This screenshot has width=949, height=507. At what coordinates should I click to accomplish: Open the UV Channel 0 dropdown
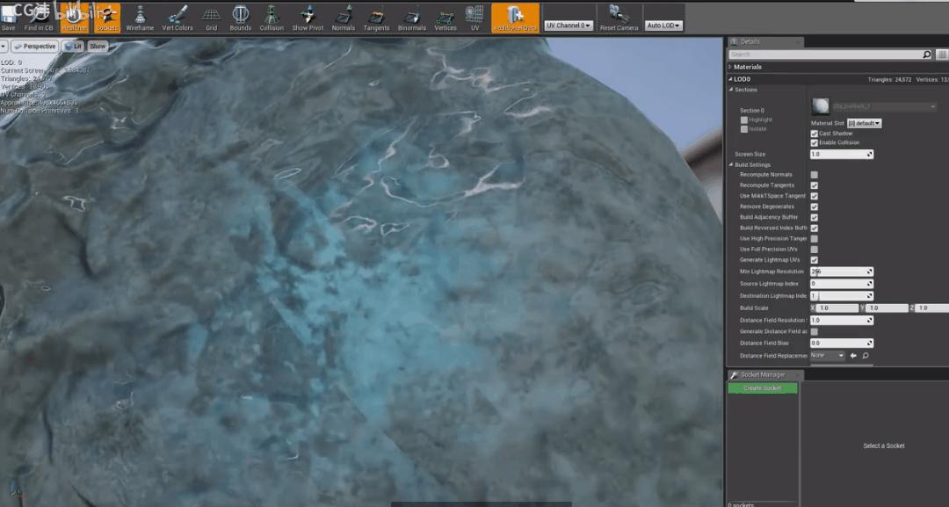tap(569, 25)
